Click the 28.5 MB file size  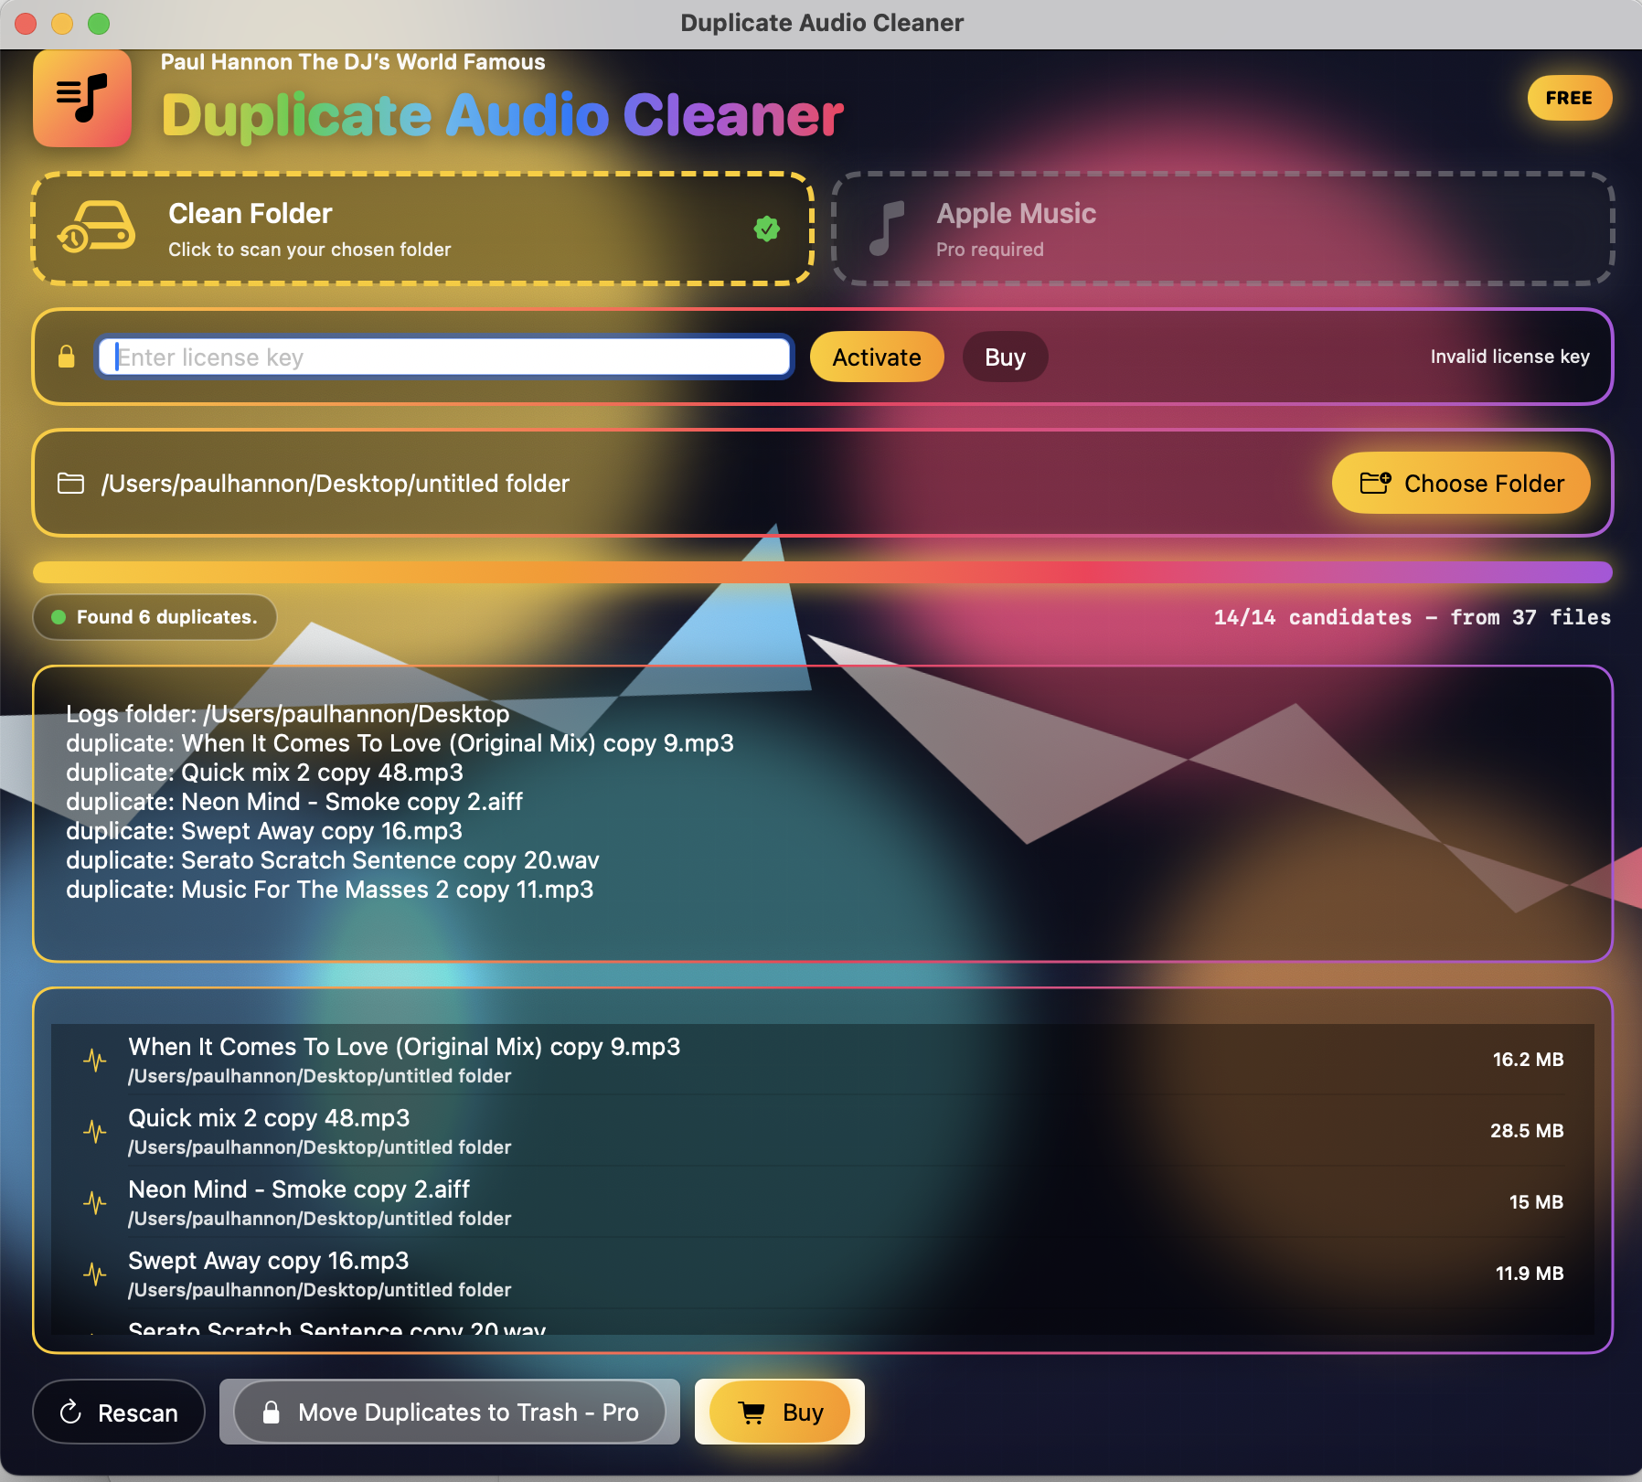[1527, 1131]
